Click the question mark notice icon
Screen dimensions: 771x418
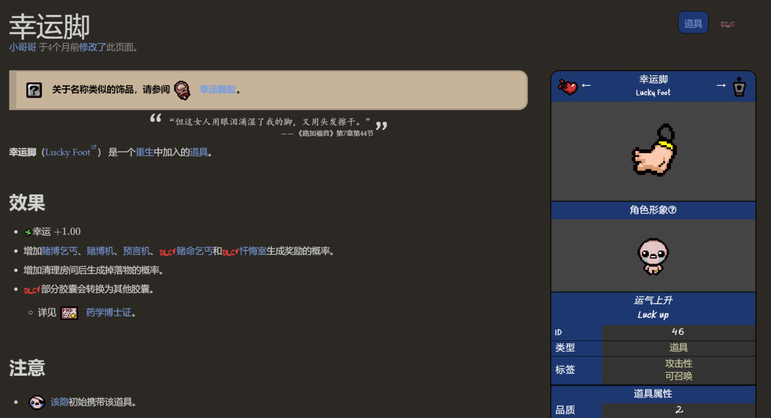pyautogui.click(x=34, y=90)
